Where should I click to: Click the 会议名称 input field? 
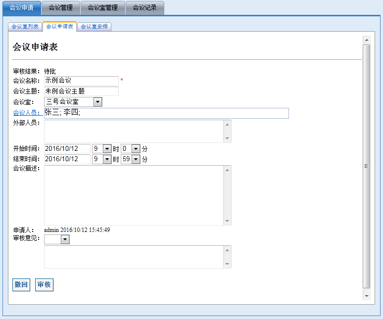81,81
